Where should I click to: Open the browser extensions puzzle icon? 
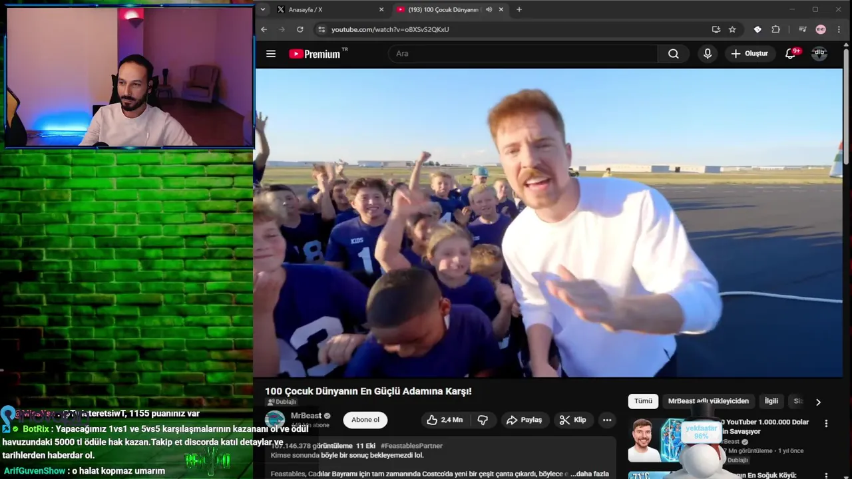coord(775,29)
